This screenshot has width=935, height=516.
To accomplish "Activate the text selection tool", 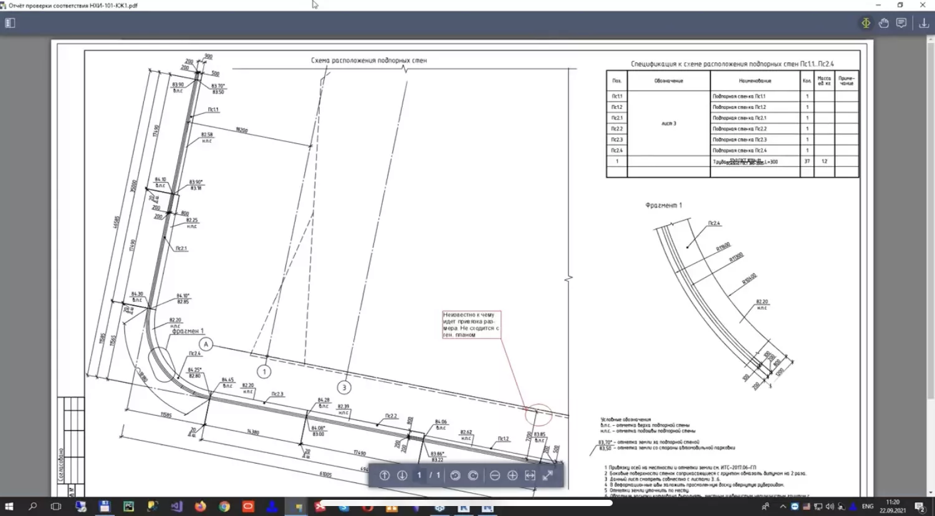I will (866, 23).
